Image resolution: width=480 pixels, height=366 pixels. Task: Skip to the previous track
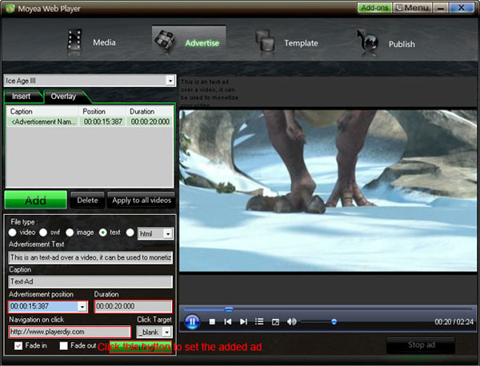coord(227,322)
